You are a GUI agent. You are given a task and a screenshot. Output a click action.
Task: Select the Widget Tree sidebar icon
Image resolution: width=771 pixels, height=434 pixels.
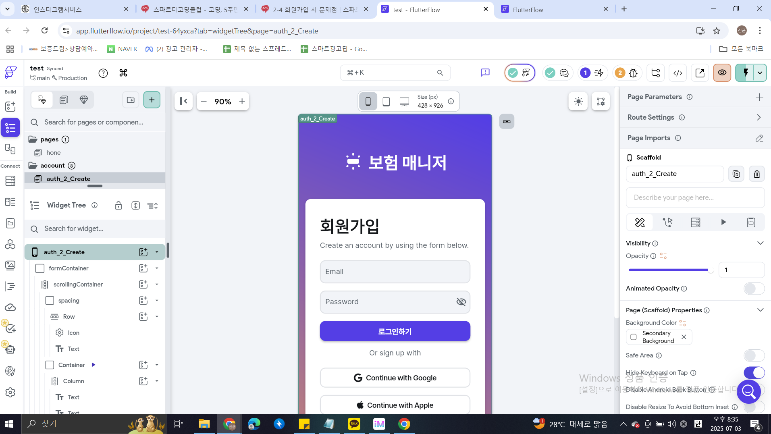10,128
